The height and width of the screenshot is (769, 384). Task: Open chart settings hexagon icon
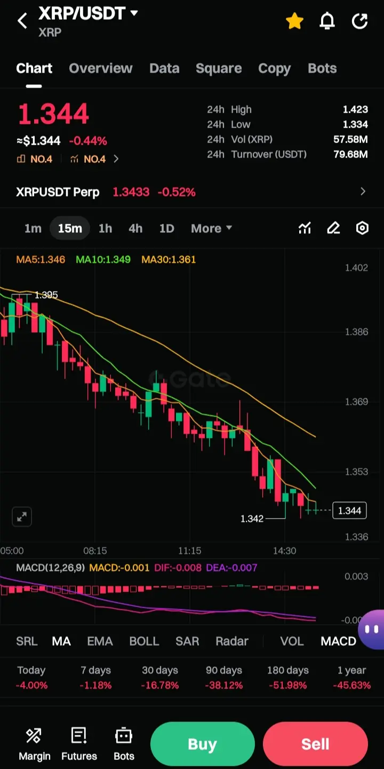(362, 228)
